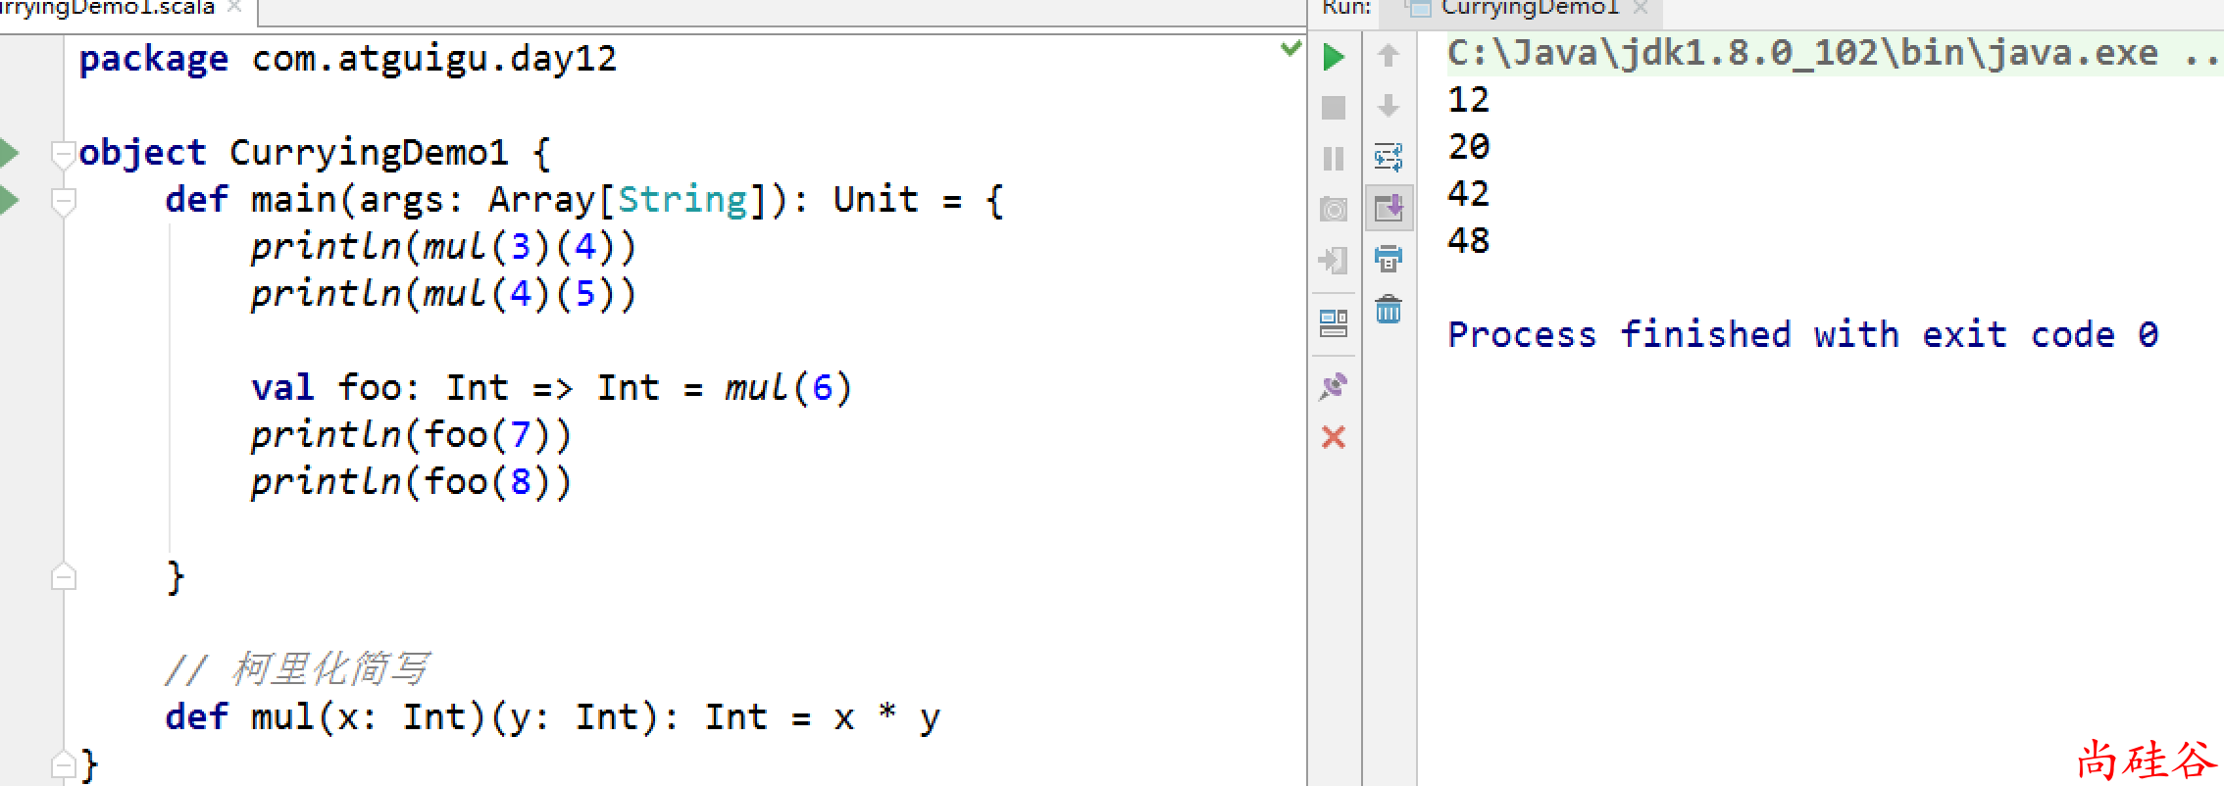The height and width of the screenshot is (786, 2224).
Task: Fold at the main method's closing brace
Action: [x=64, y=577]
